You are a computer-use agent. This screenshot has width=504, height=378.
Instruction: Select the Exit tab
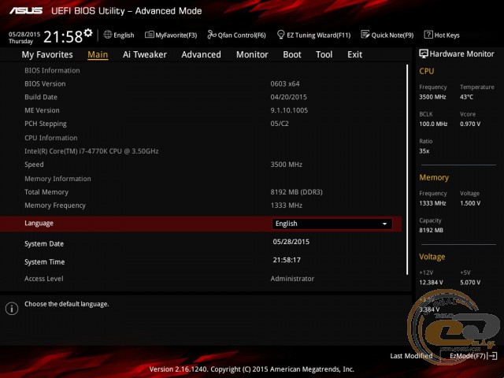coord(354,54)
